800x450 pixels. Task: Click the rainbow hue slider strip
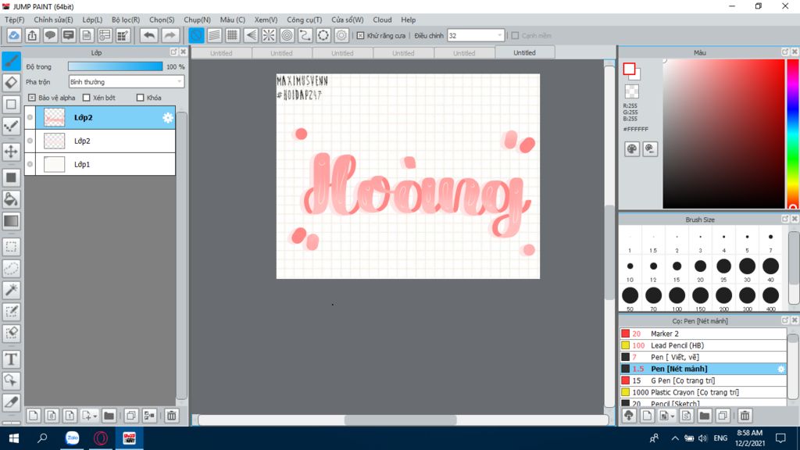792,134
